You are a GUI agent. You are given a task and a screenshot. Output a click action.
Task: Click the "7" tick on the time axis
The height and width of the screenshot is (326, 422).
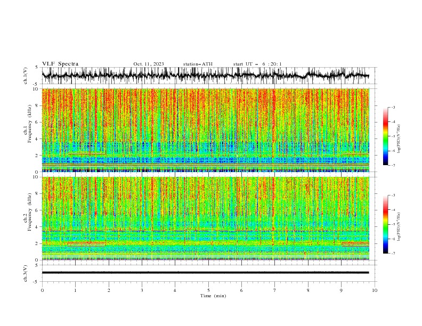click(275, 290)
